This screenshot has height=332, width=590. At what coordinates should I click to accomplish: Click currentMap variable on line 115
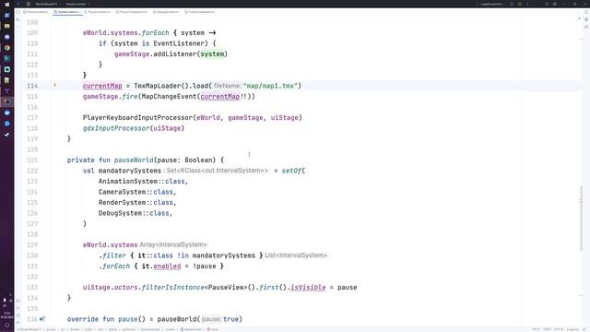220,96
